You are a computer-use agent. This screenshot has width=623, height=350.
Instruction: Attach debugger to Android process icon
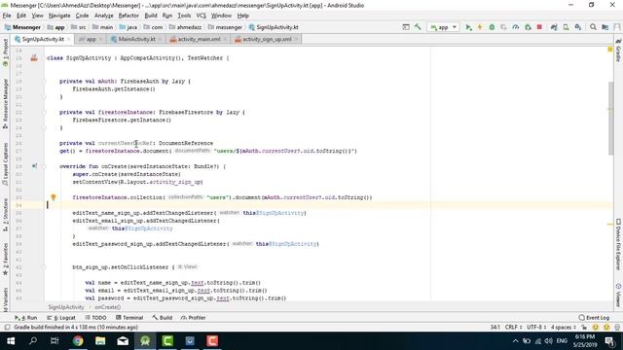[528, 27]
